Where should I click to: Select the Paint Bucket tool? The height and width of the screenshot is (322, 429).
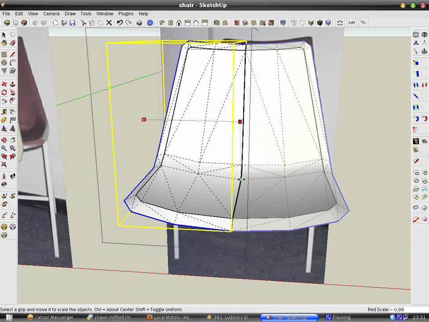click(x=4, y=43)
